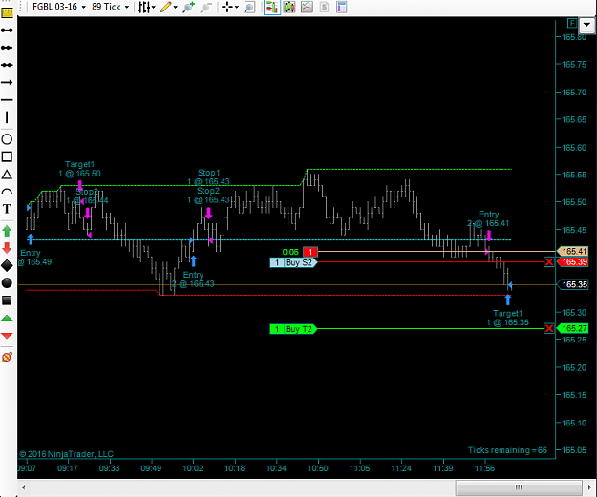Click the 10:50 time axis label

click(317, 468)
